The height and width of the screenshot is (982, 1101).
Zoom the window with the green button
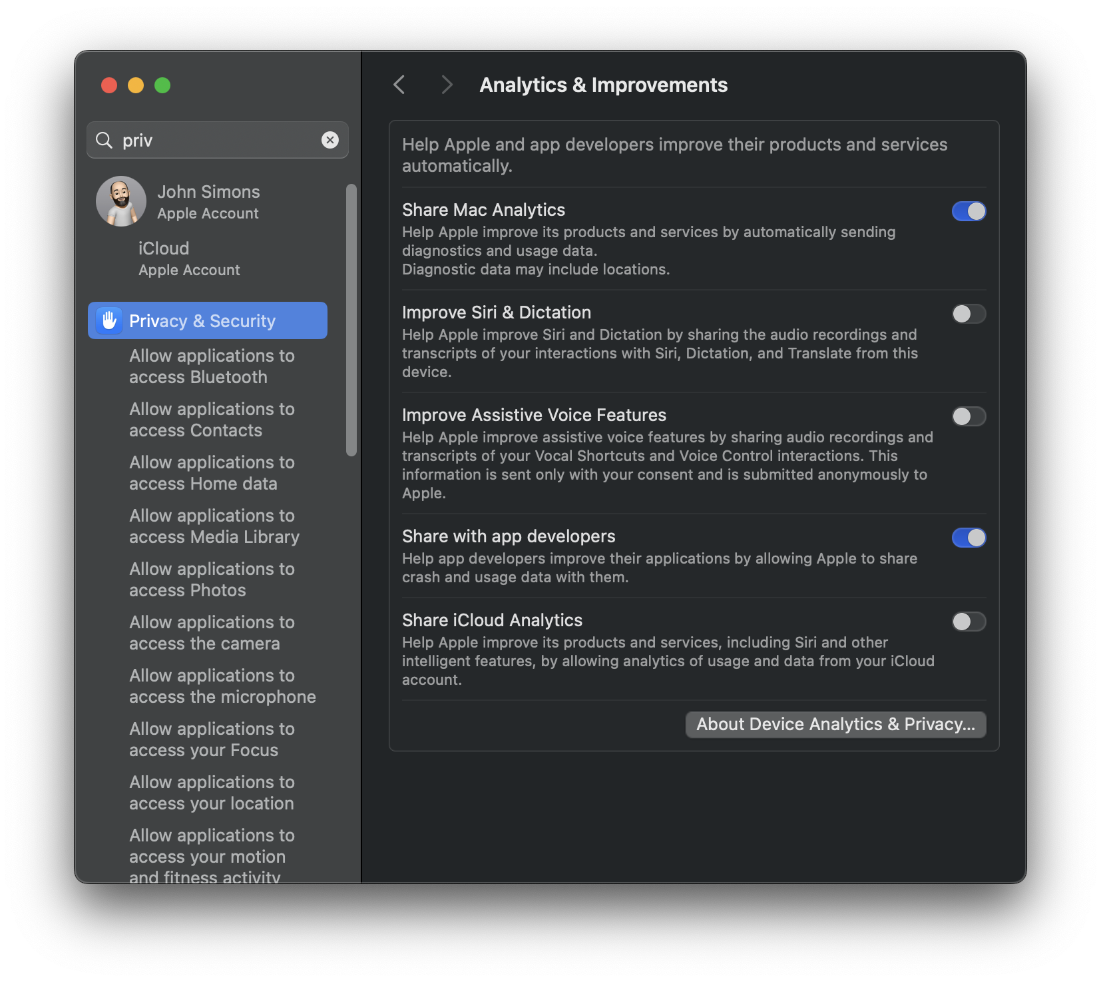point(162,85)
